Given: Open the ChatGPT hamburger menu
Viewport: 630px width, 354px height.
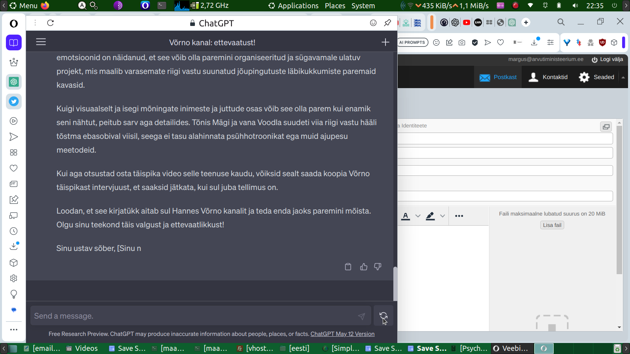Looking at the screenshot, I should [41, 42].
